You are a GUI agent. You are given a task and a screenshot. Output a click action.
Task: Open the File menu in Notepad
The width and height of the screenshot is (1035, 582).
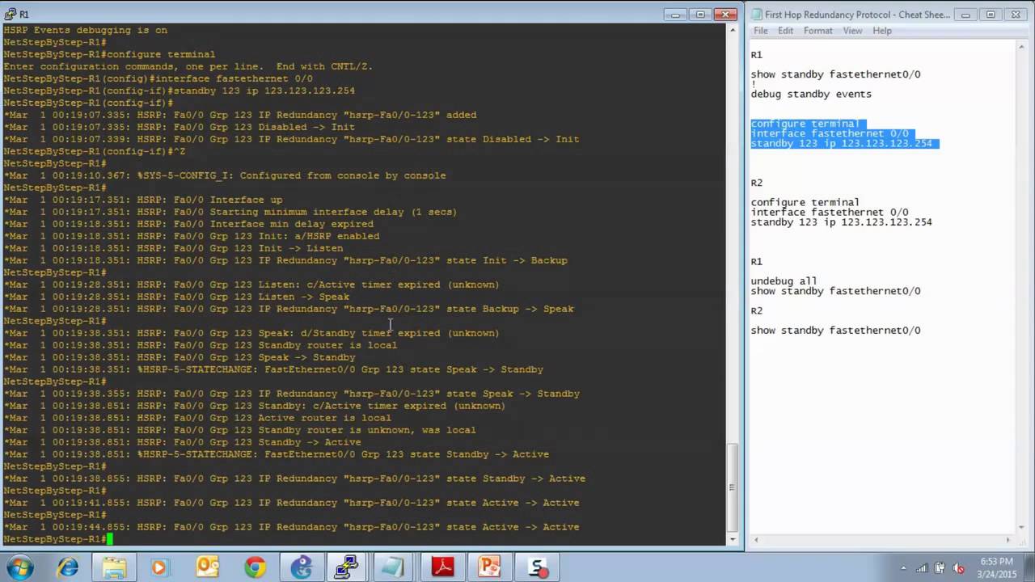coord(760,31)
